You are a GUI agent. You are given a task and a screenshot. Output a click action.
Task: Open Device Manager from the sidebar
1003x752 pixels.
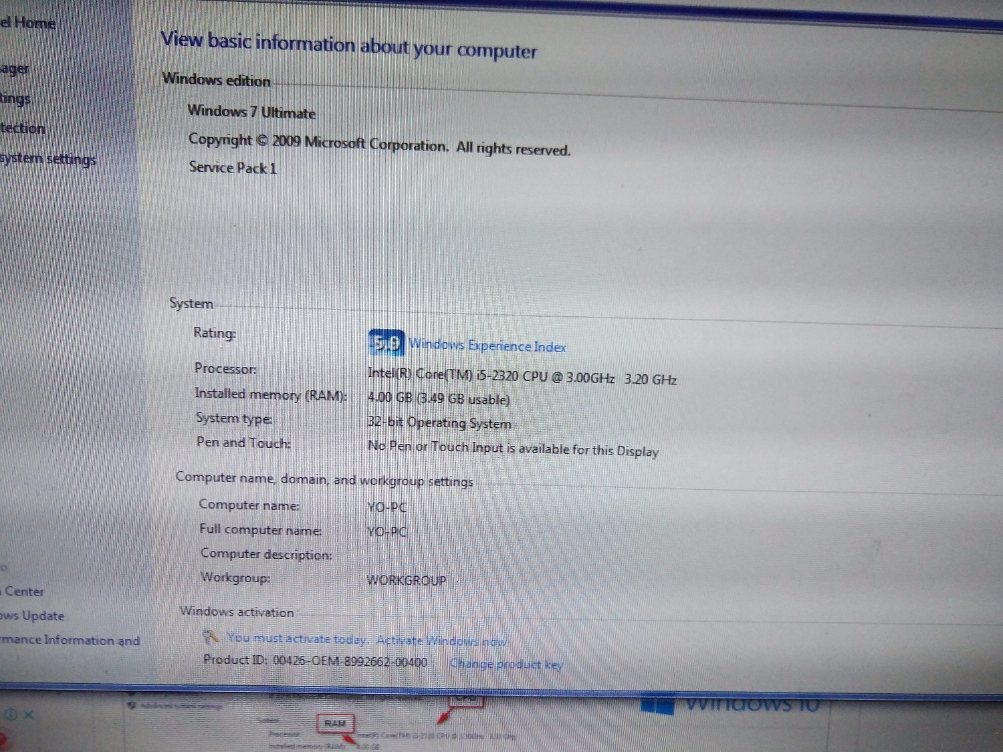(14, 68)
